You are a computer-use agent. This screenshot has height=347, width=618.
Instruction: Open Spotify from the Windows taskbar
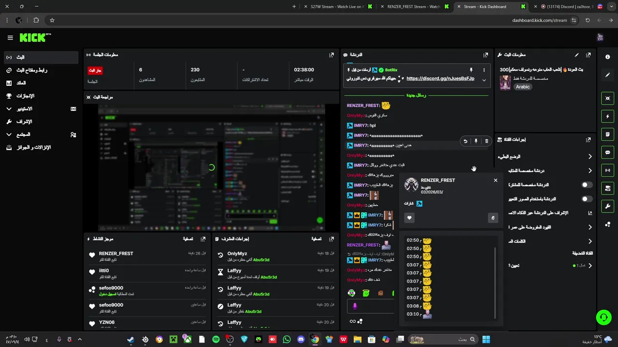[216, 339]
